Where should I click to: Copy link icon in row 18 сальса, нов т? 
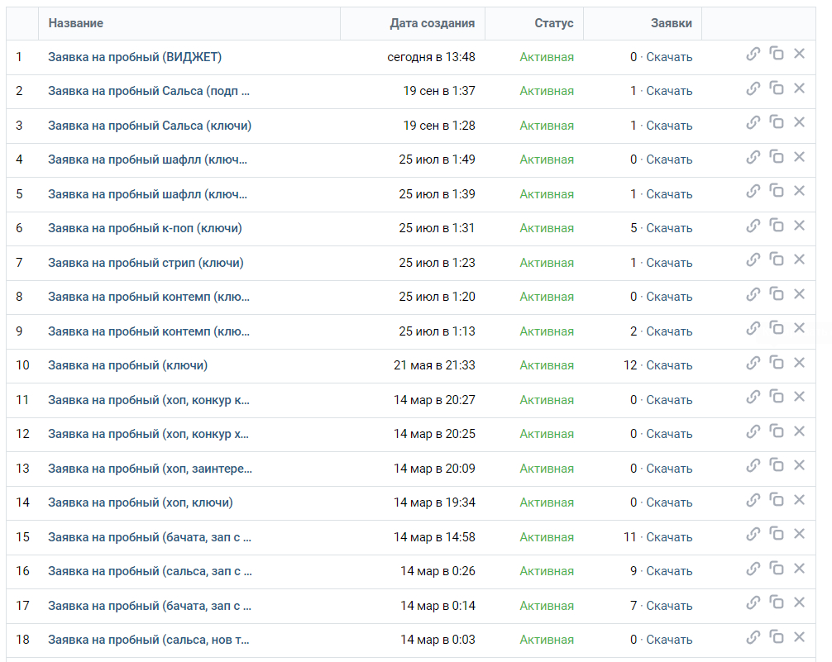coord(753,637)
